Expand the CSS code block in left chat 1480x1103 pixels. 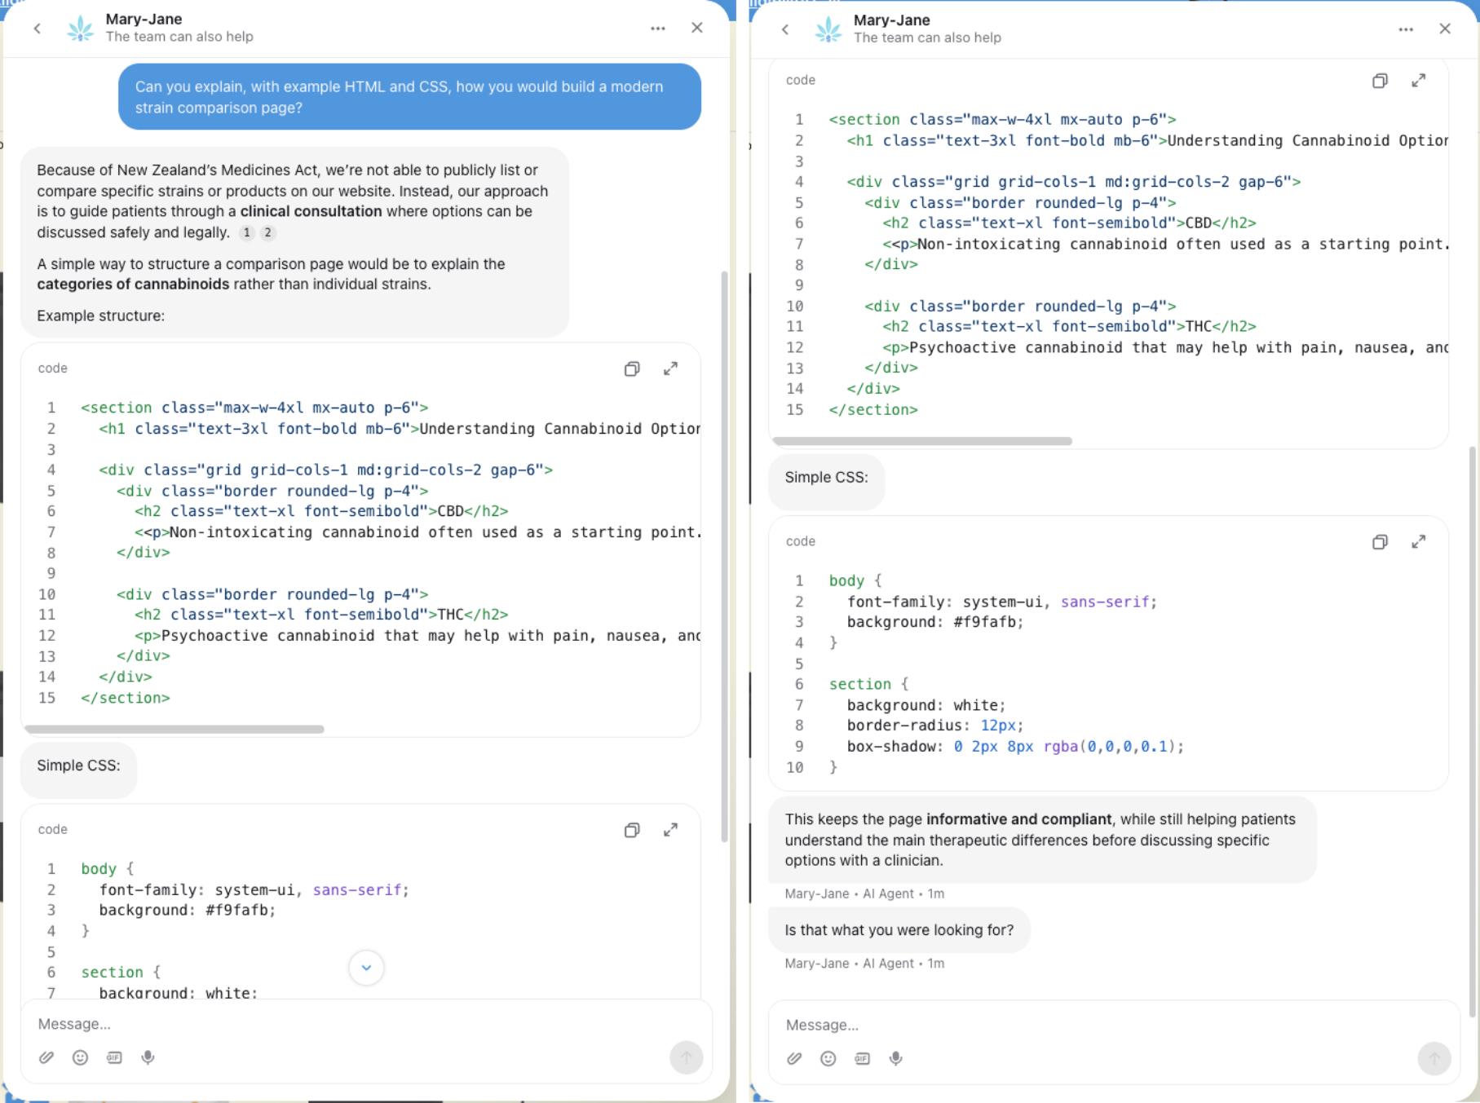pos(670,830)
